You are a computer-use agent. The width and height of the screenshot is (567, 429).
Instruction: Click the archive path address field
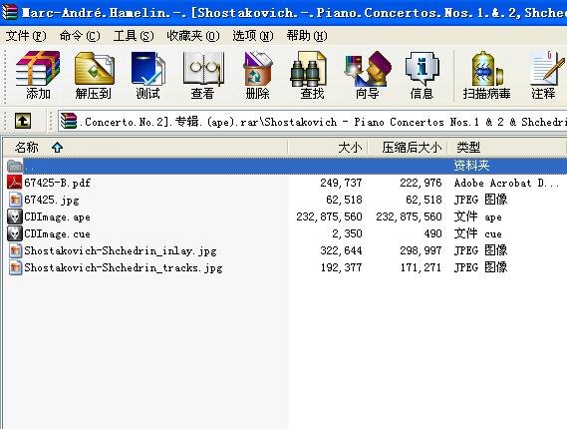pos(313,122)
